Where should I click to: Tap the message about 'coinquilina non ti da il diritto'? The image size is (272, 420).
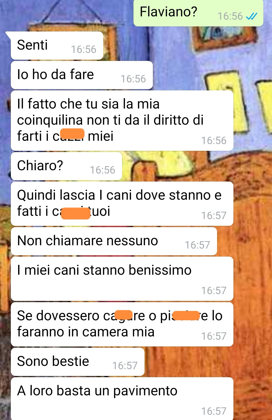click(122, 121)
